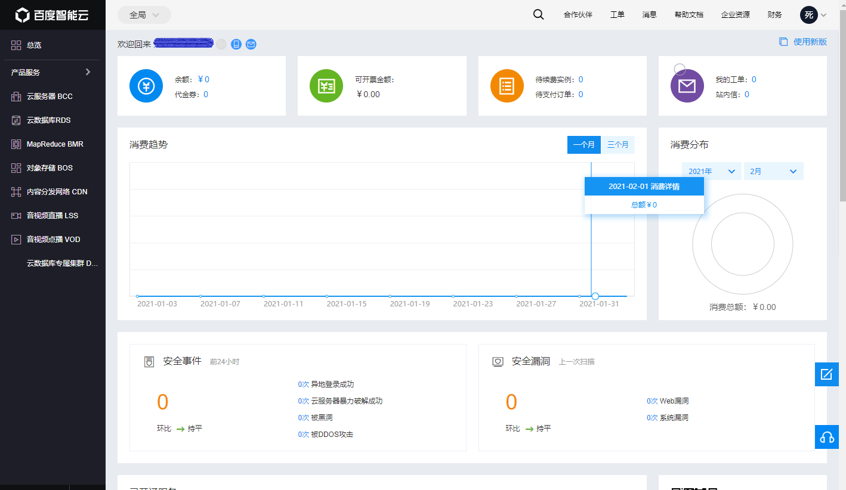Click the orange pending-renewal list icon
846x490 pixels.
tap(507, 86)
